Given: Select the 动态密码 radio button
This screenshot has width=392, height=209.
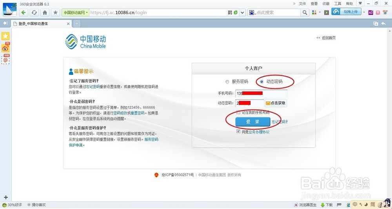Looking at the screenshot, I should coord(262,82).
